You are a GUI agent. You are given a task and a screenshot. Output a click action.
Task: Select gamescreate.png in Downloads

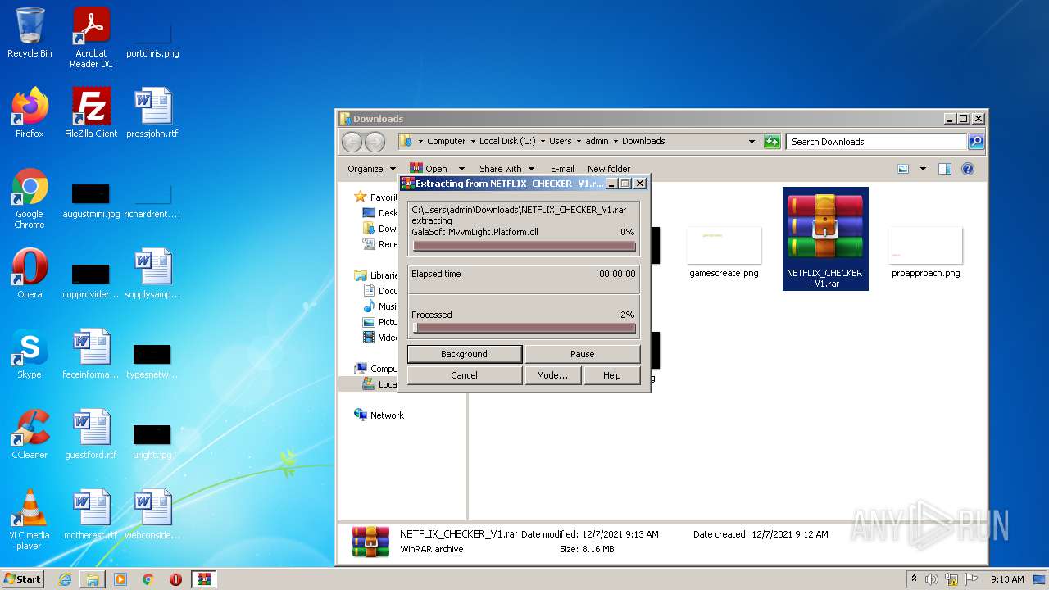click(x=724, y=252)
